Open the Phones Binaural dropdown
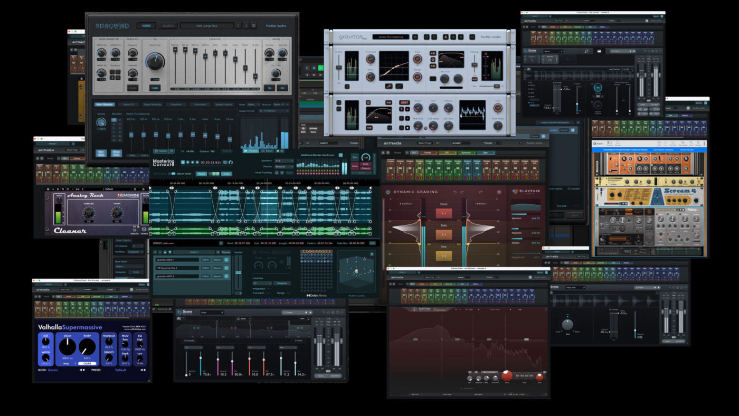739x416 pixels. tap(284, 167)
